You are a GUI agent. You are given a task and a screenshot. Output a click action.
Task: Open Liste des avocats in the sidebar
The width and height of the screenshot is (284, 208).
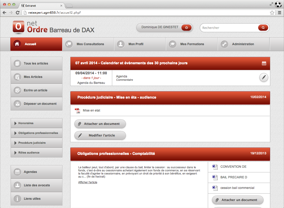click(36, 185)
